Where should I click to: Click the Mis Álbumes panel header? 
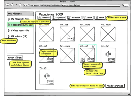20,14
